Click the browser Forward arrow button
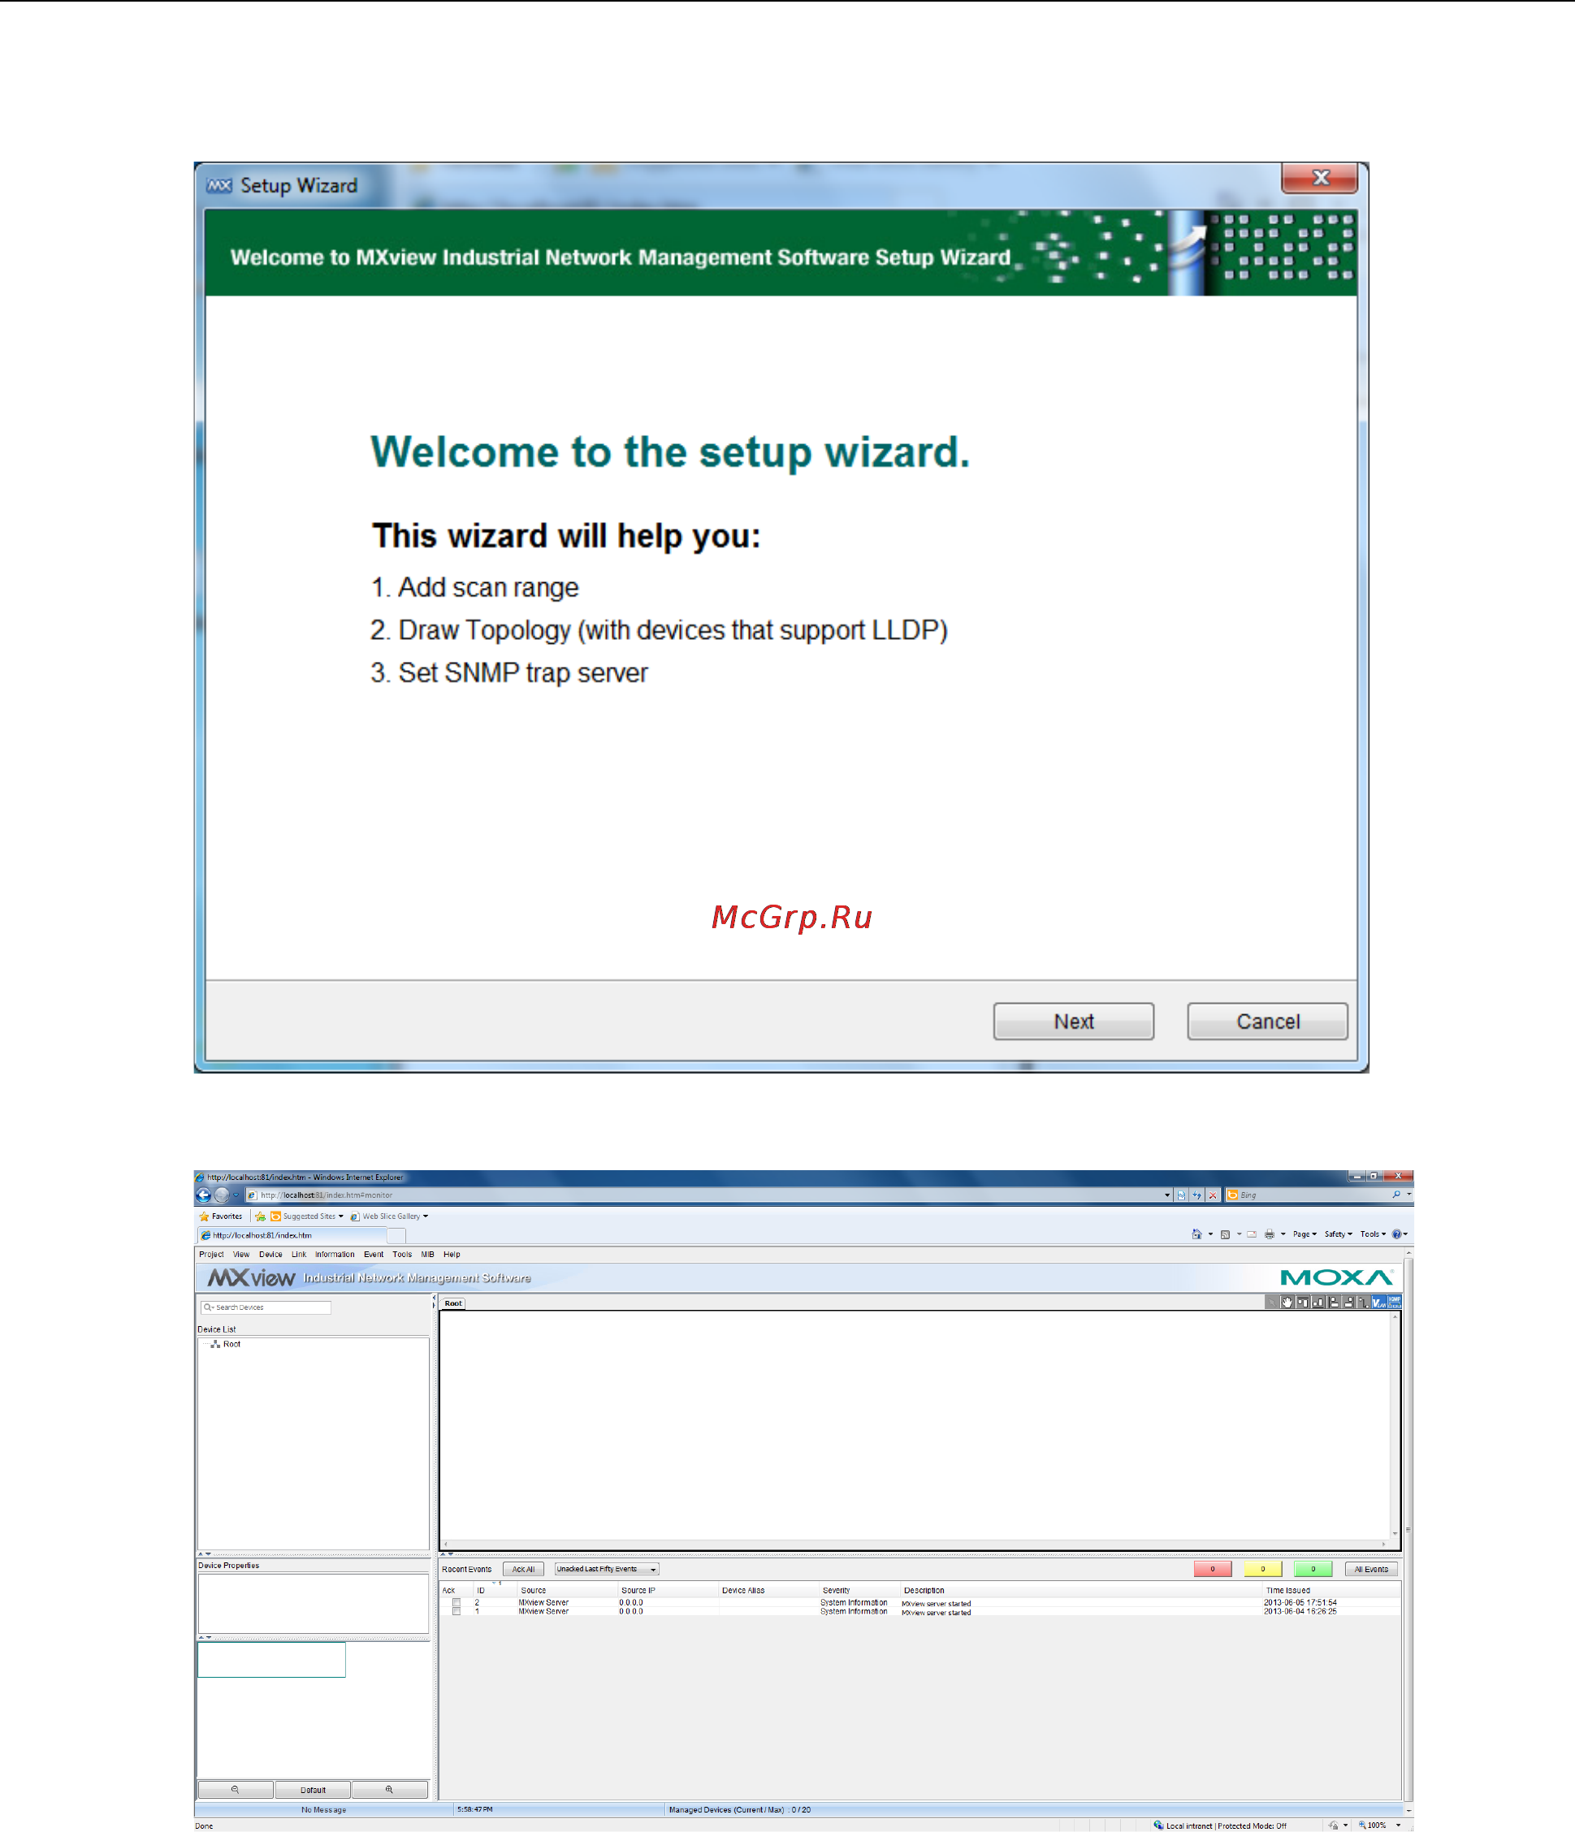Viewport: 1575px width, 1832px height. 222,1195
